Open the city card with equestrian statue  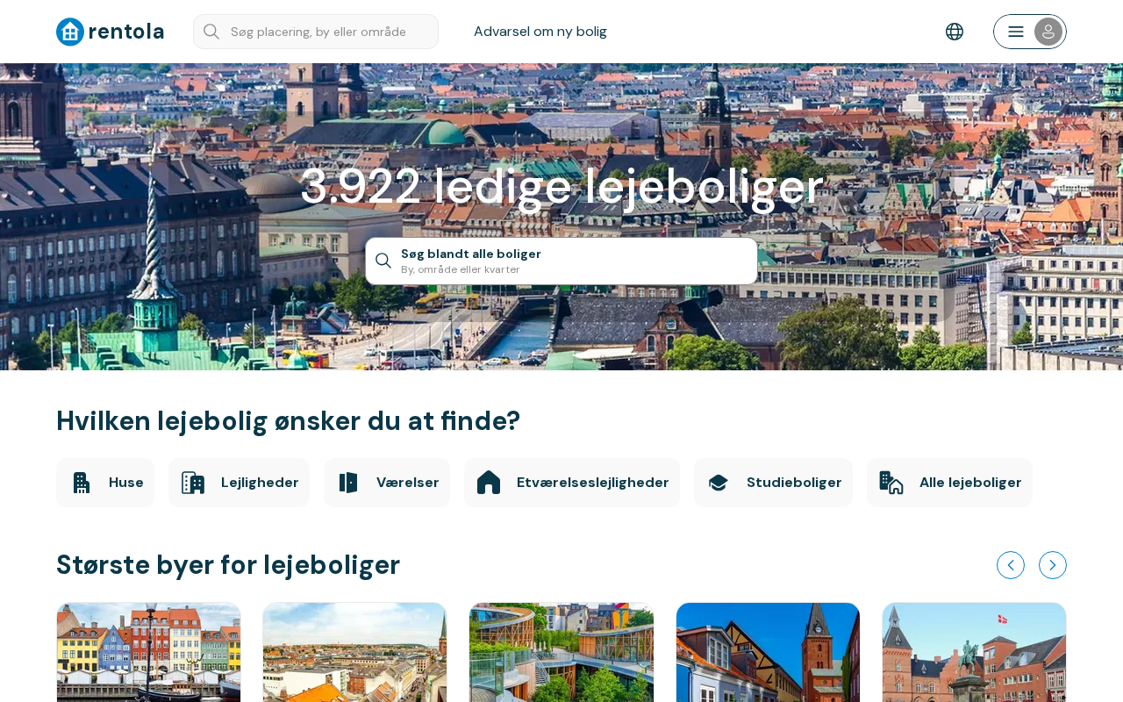(x=974, y=652)
